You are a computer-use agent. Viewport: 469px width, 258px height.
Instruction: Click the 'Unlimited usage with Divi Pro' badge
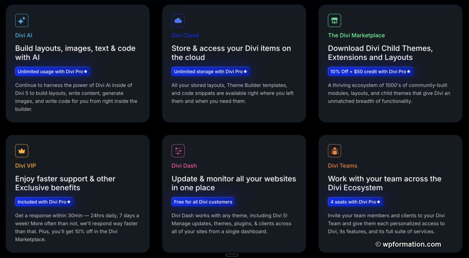click(53, 71)
